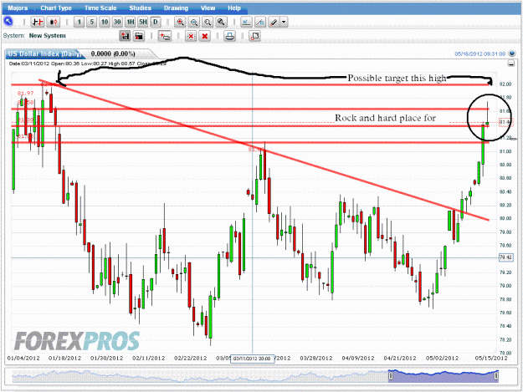Click the print chart icon
Image resolution: width=523 pixels, height=392 pixels.
229,36
